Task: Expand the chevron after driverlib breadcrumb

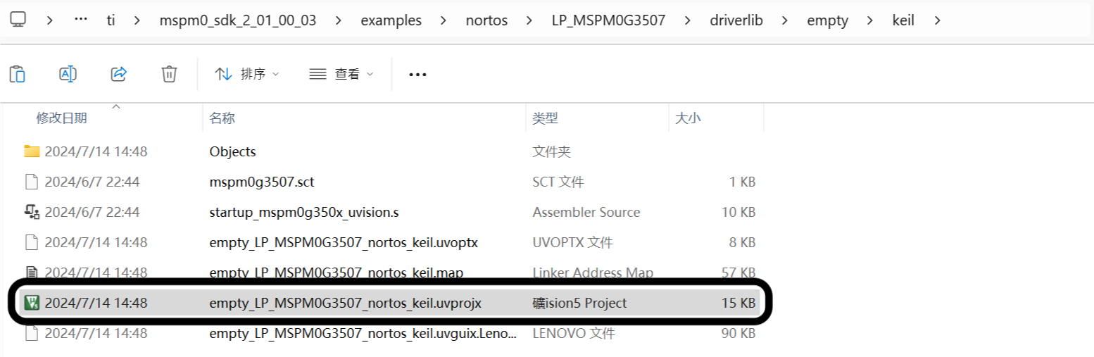Action: (x=786, y=20)
